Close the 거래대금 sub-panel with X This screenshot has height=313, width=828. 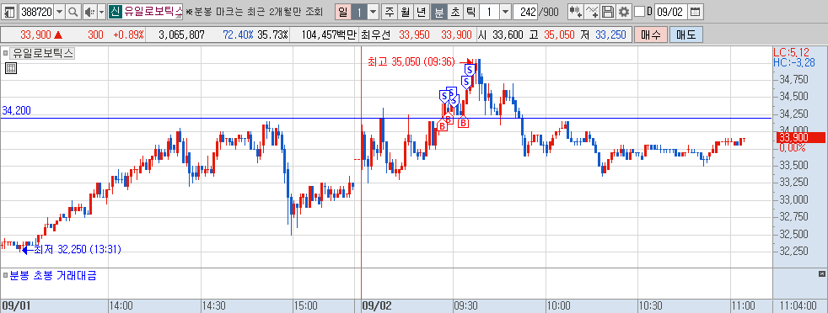click(821, 273)
